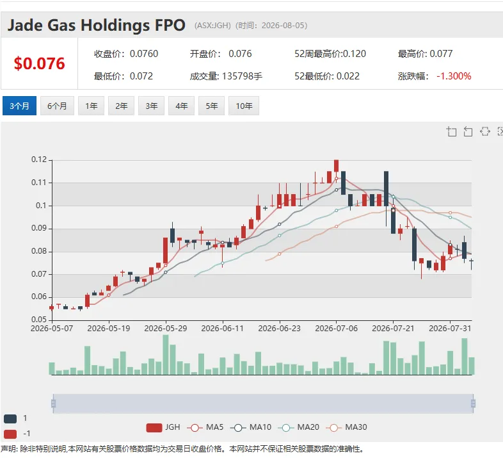This screenshot has height=458, width=503.
Task: Click the zoom reset (back arrow) icon
Action: click(x=468, y=131)
